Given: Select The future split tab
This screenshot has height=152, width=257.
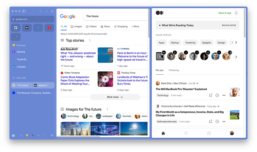Looking at the screenshot, I should (x=21, y=85).
